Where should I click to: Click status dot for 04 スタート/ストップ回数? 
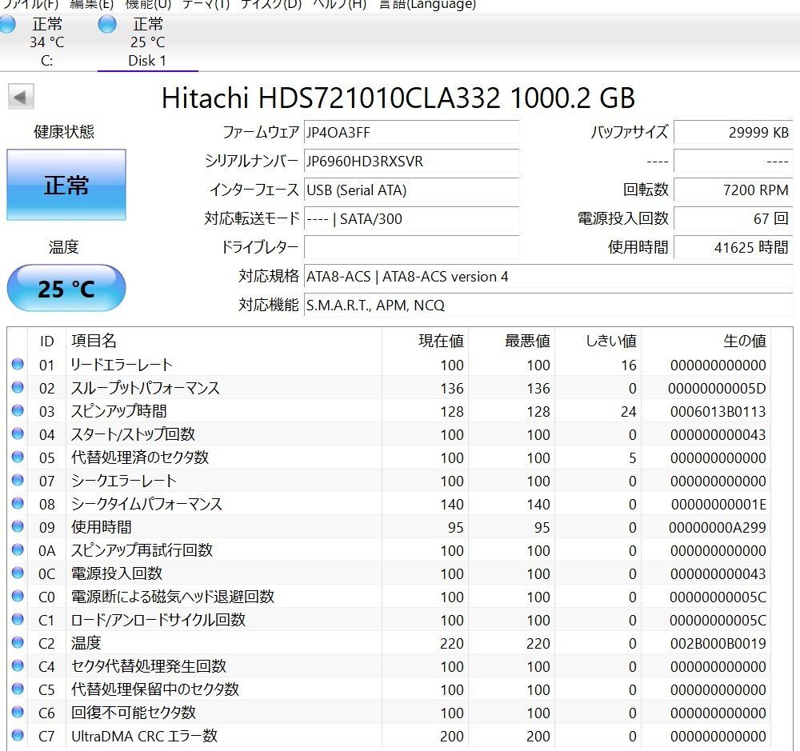pyautogui.click(x=18, y=433)
